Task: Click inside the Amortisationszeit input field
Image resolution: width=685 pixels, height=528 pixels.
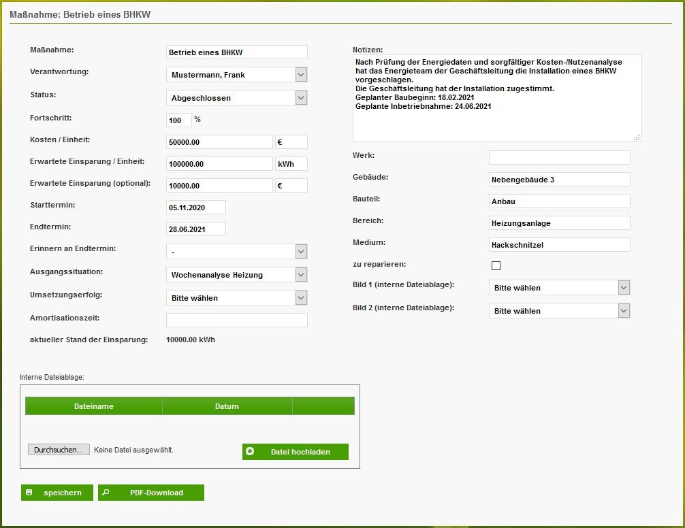Action: [x=236, y=319]
